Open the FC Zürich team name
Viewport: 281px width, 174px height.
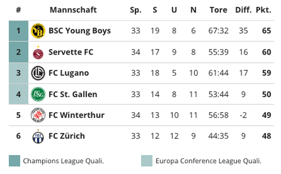67,136
